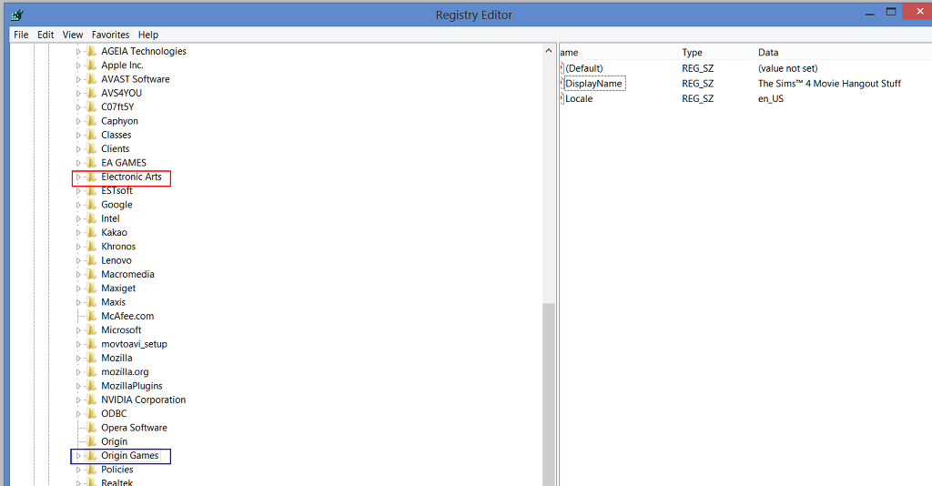This screenshot has width=932, height=486.
Task: Expand the AGEIA Technologies key
Action: 78,52
